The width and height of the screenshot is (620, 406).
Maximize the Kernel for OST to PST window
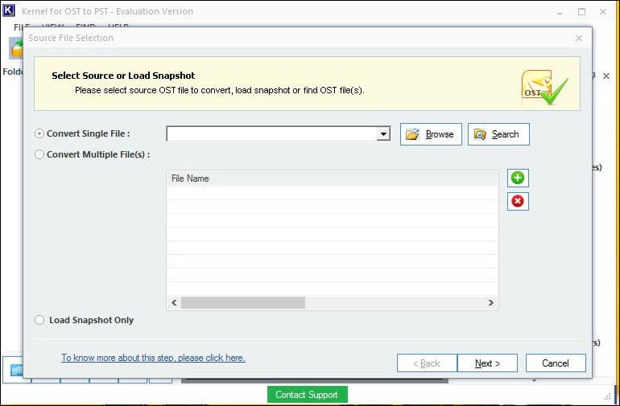point(581,12)
